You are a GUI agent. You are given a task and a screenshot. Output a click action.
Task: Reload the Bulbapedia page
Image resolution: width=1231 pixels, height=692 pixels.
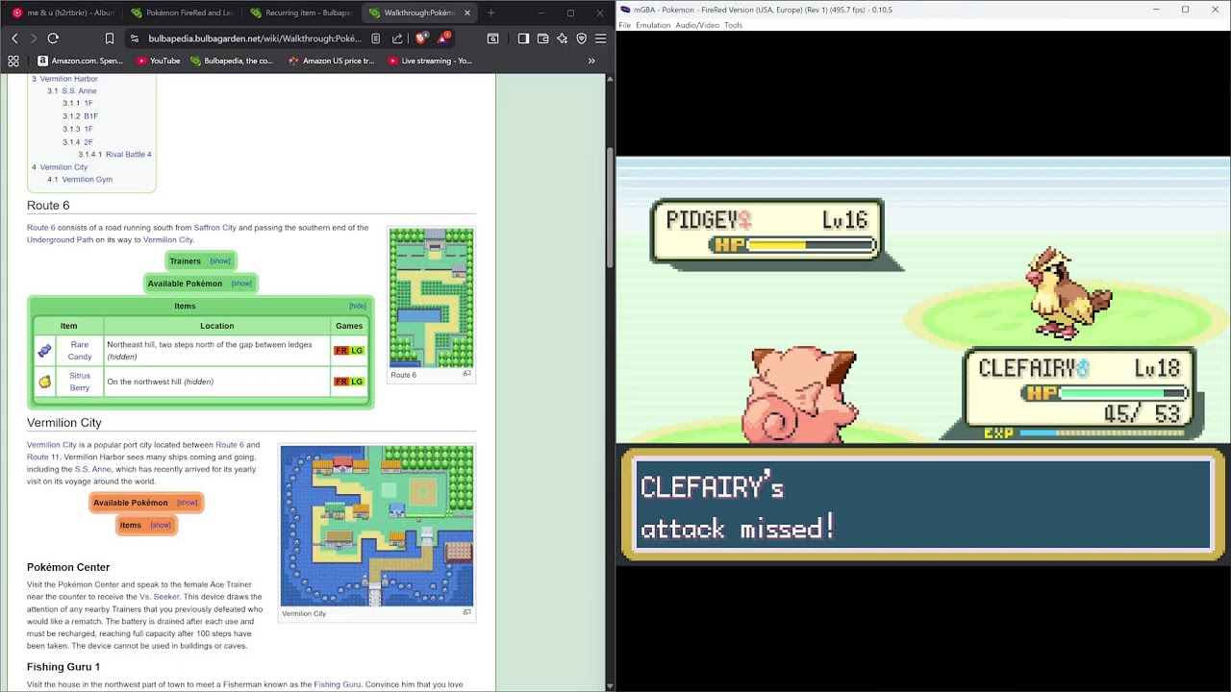53,38
